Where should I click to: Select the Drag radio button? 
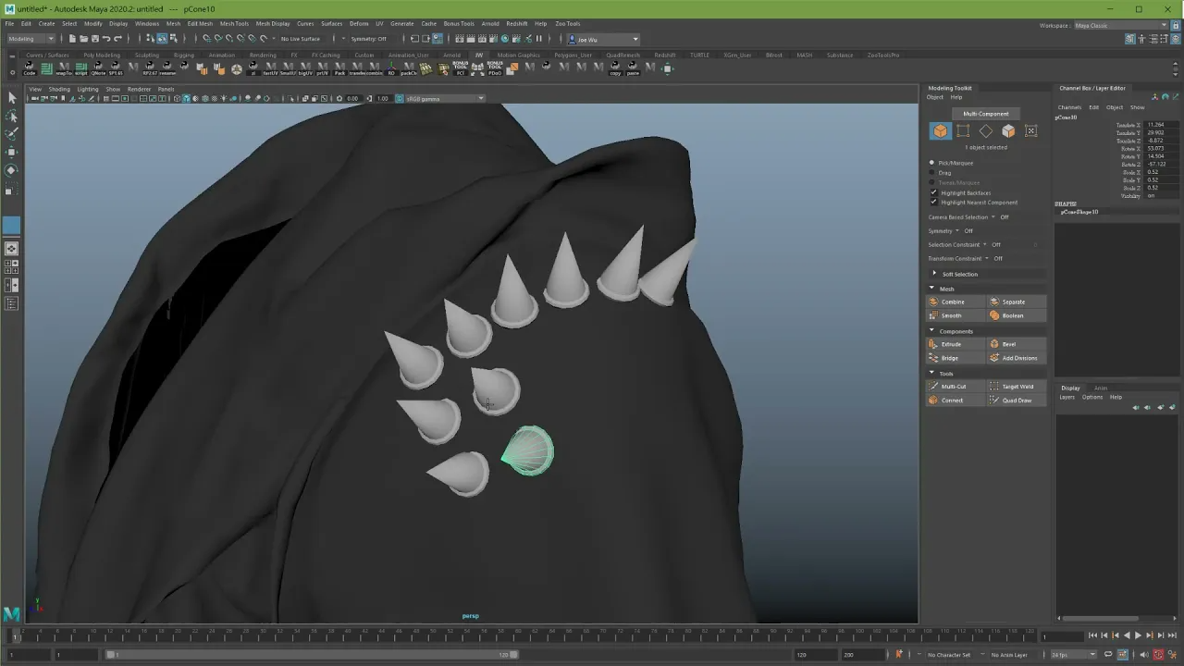[931, 173]
